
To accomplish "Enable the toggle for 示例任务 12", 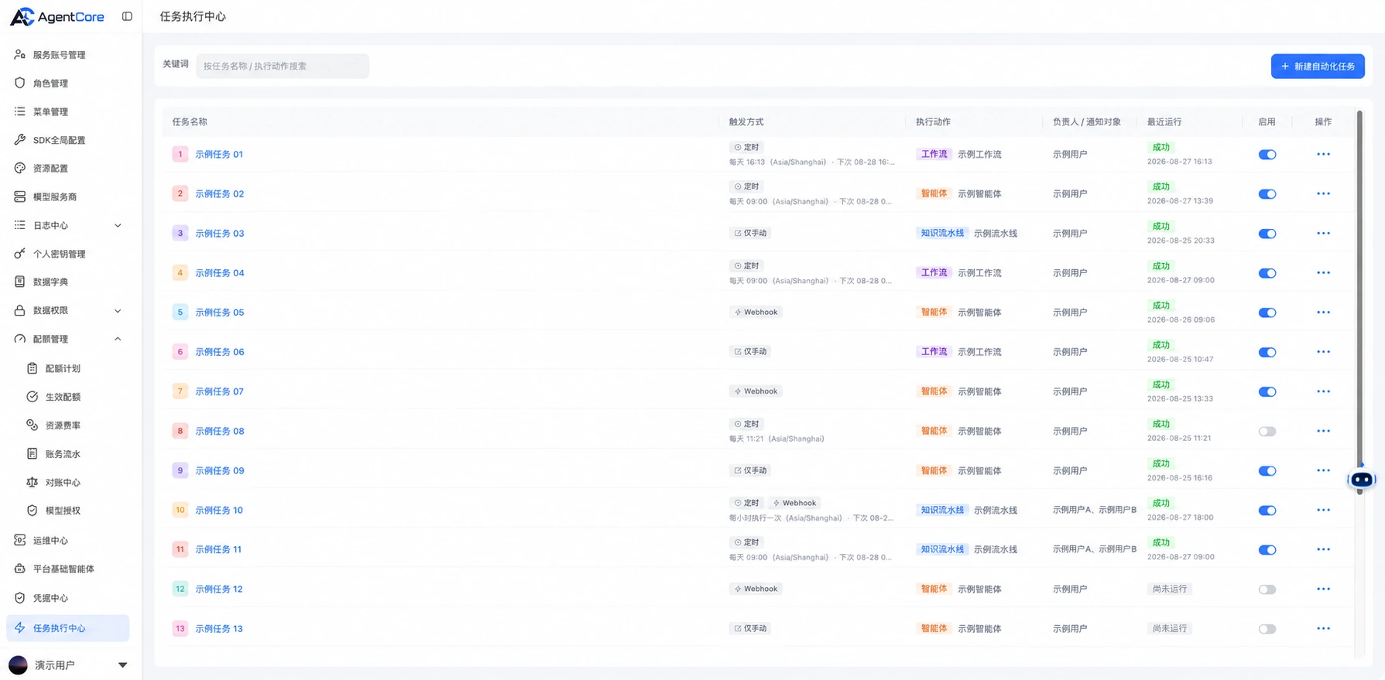I will coord(1267,589).
